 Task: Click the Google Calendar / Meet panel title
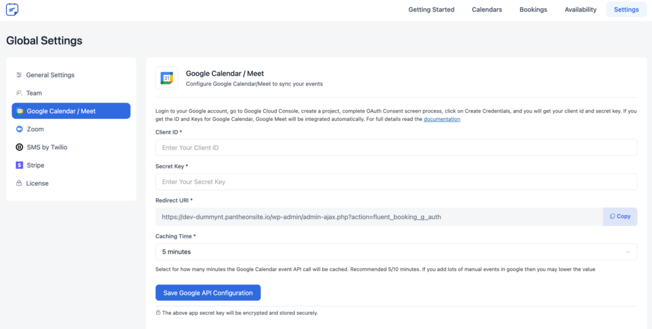225,74
